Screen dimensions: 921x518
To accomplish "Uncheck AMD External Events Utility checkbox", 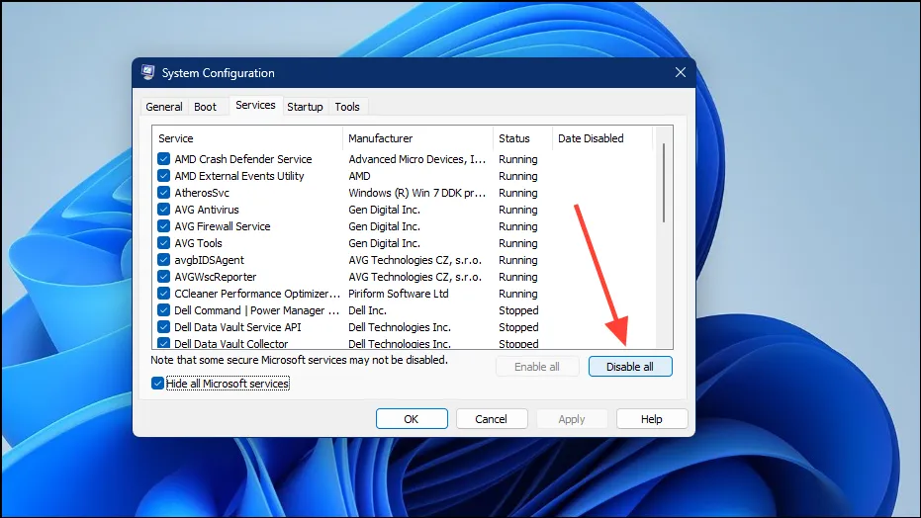I will coord(164,176).
